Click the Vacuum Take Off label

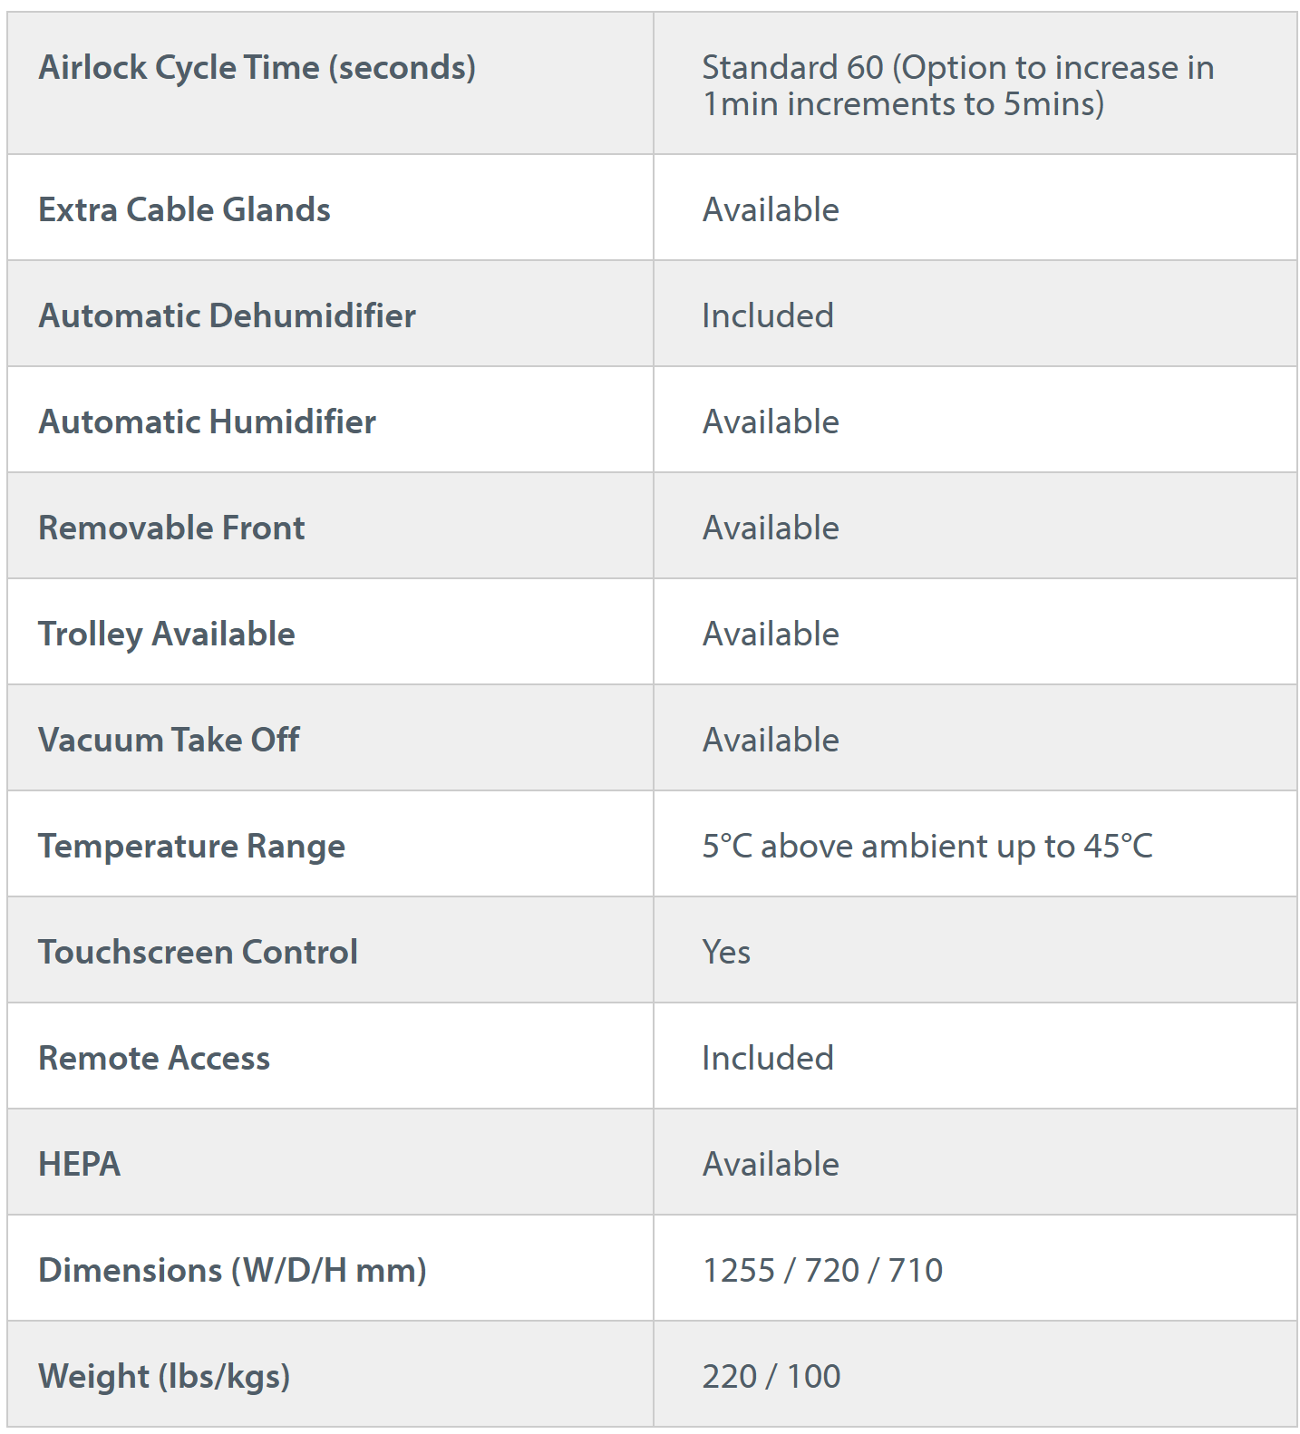pyautogui.click(x=169, y=740)
